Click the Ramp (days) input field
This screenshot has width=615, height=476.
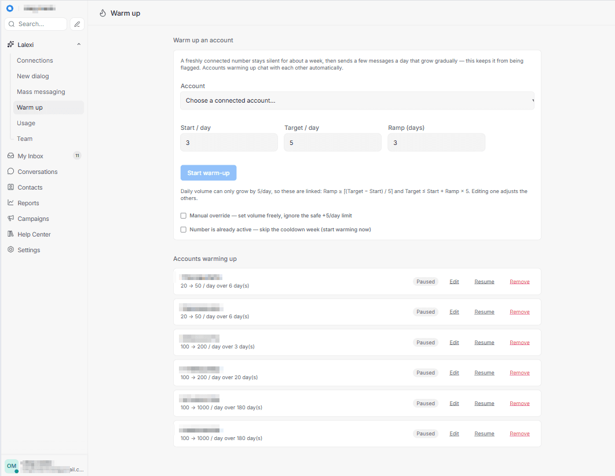437,143
